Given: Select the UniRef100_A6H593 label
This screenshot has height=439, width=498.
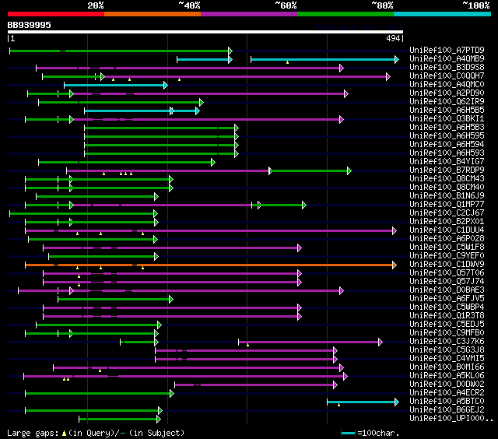Looking at the screenshot, I should tap(447, 153).
